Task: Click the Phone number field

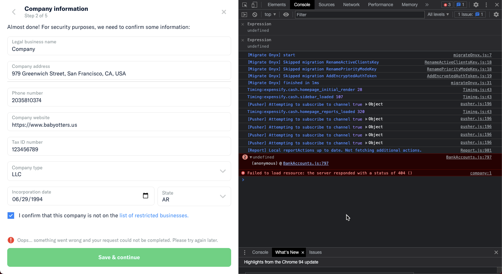Action: pyautogui.click(x=119, y=97)
